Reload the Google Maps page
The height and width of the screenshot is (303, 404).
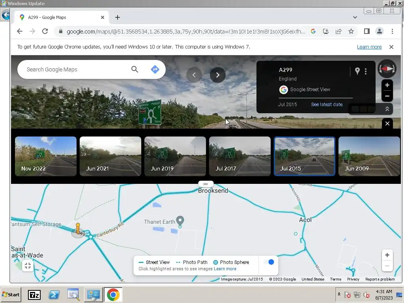click(45, 32)
